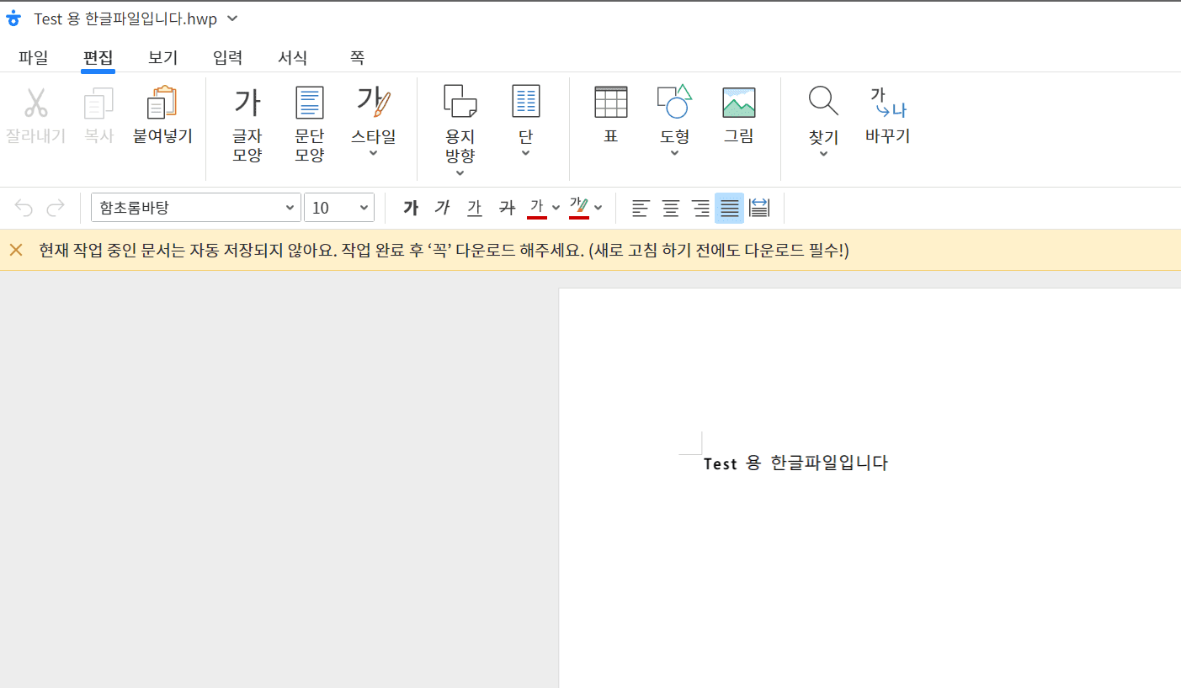
Task: Click the 붙여넣기 paste icon
Action: tap(161, 118)
